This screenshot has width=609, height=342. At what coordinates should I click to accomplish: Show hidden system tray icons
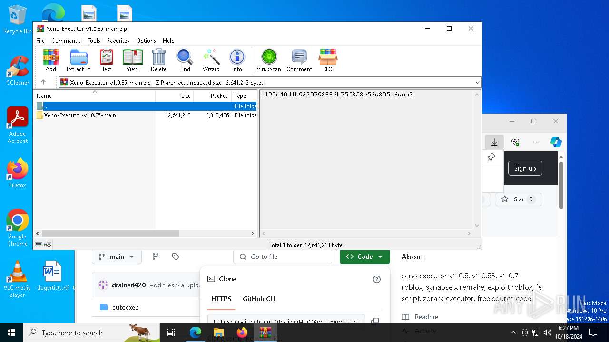tap(513, 332)
